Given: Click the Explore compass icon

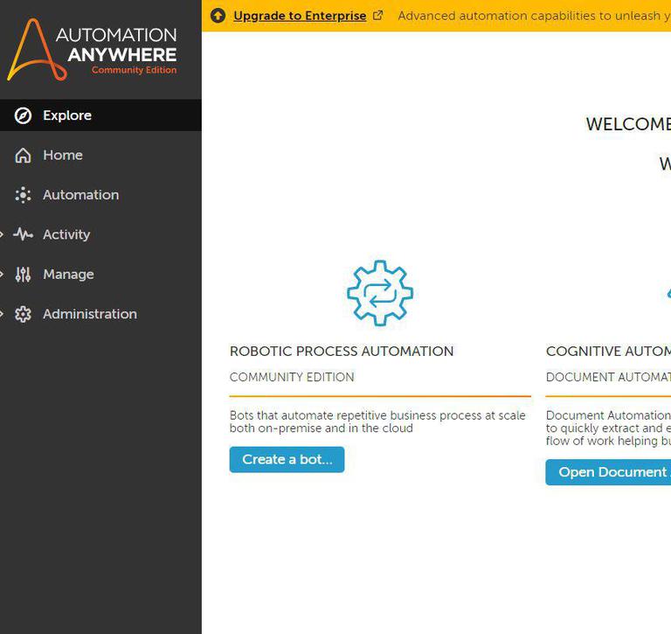Looking at the screenshot, I should (x=23, y=115).
